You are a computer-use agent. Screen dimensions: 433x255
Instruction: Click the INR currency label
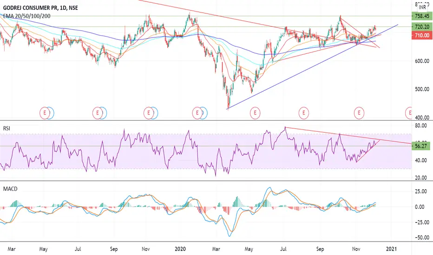coord(422,7)
